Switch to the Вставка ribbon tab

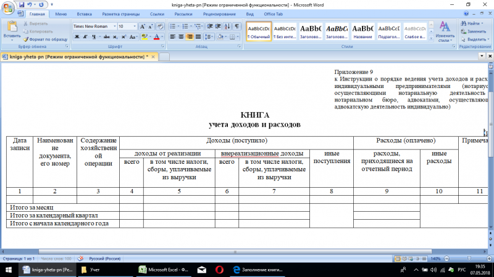pos(86,12)
